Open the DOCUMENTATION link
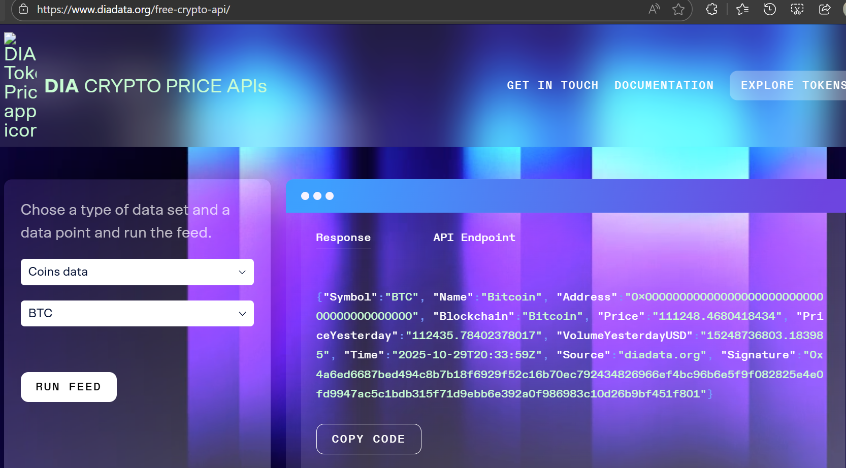 click(x=664, y=85)
